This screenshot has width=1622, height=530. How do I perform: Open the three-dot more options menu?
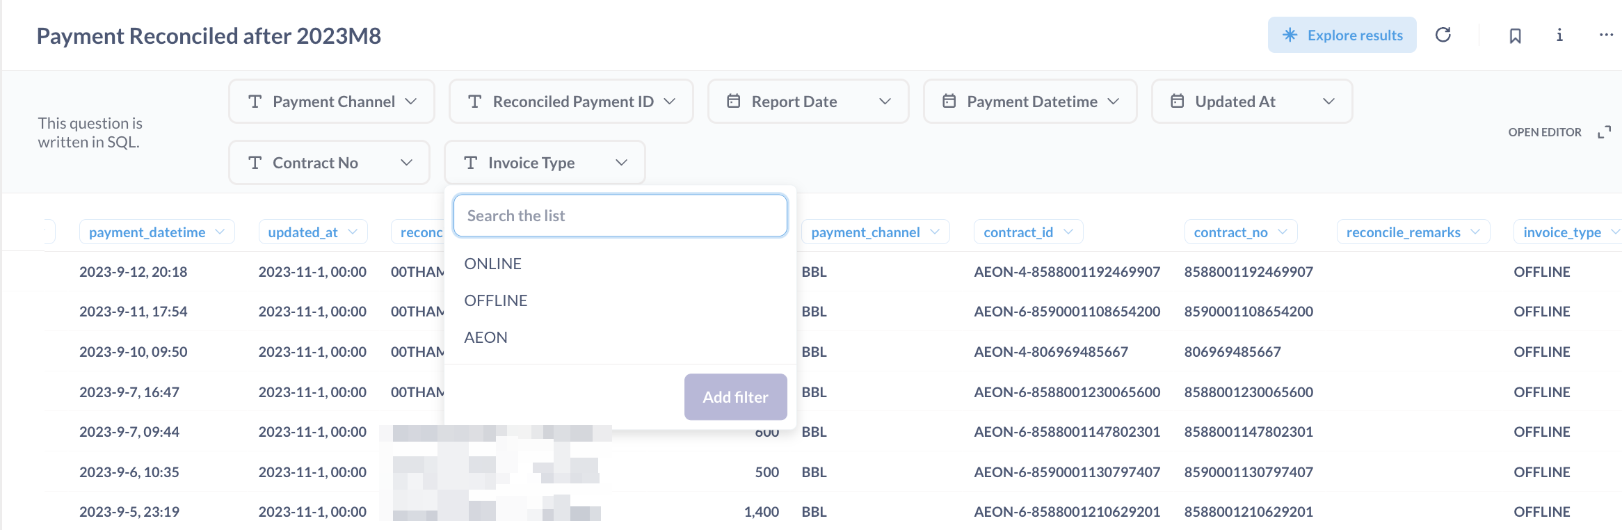click(x=1606, y=35)
